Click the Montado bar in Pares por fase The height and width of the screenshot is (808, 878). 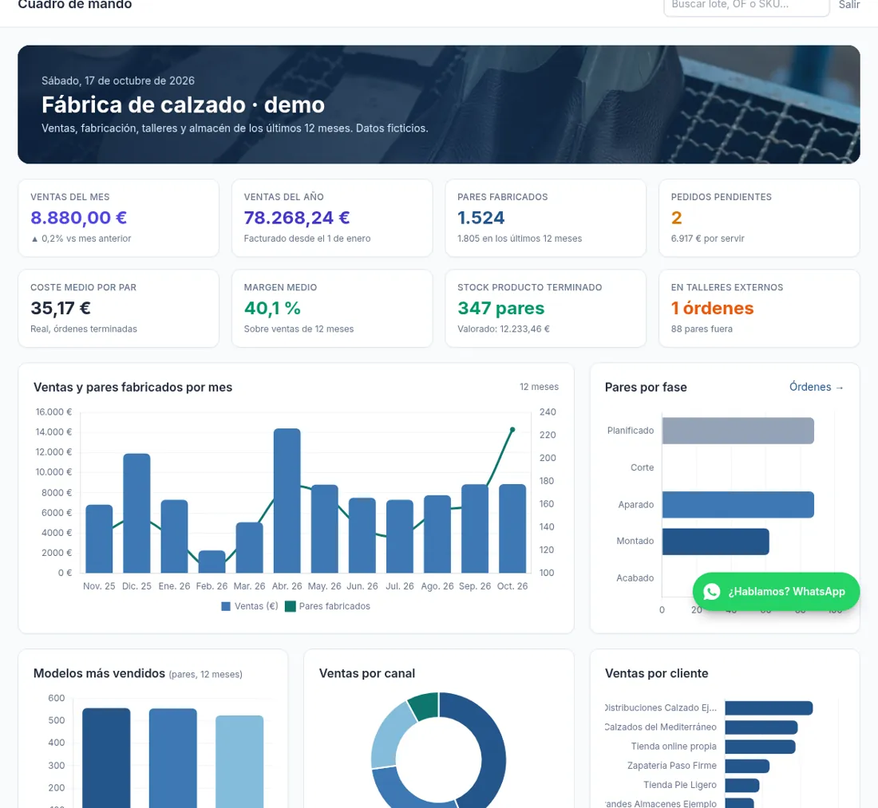[x=715, y=542]
